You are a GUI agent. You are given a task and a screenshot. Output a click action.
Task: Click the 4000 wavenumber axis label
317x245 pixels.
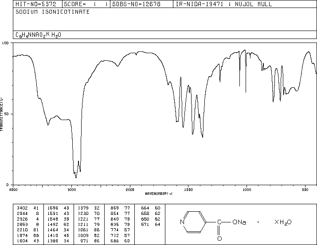(13, 190)
